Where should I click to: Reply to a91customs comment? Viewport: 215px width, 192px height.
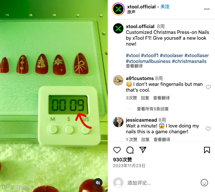(x=145, y=98)
